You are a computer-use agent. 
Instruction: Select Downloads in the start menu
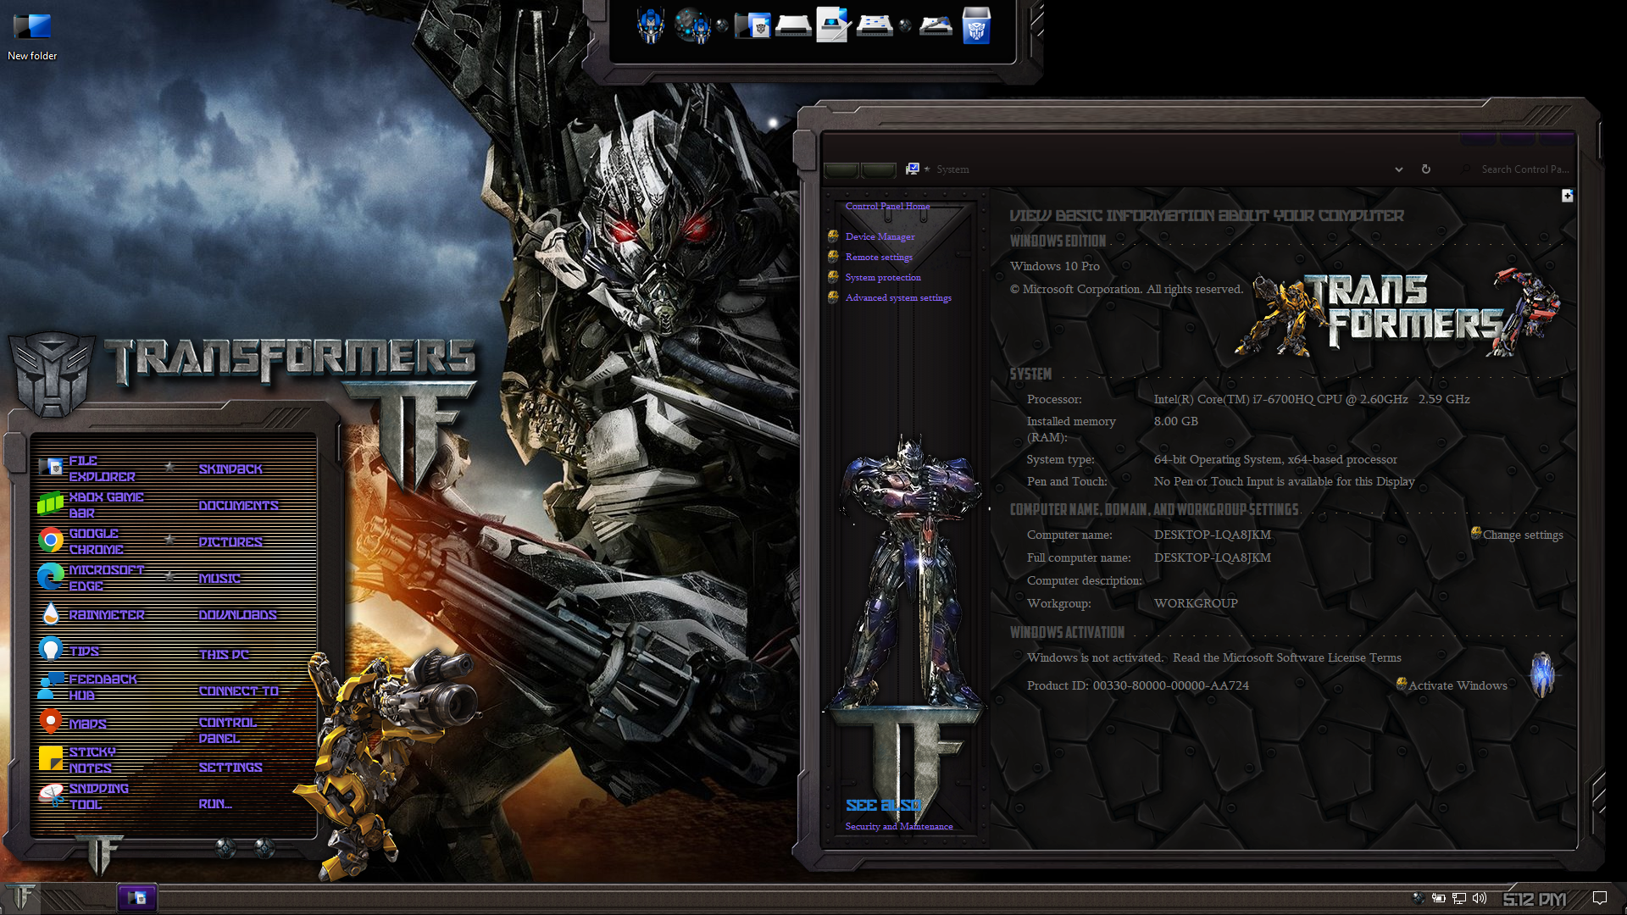[237, 615]
